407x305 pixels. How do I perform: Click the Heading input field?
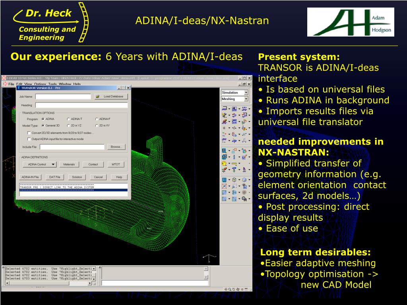[81, 105]
